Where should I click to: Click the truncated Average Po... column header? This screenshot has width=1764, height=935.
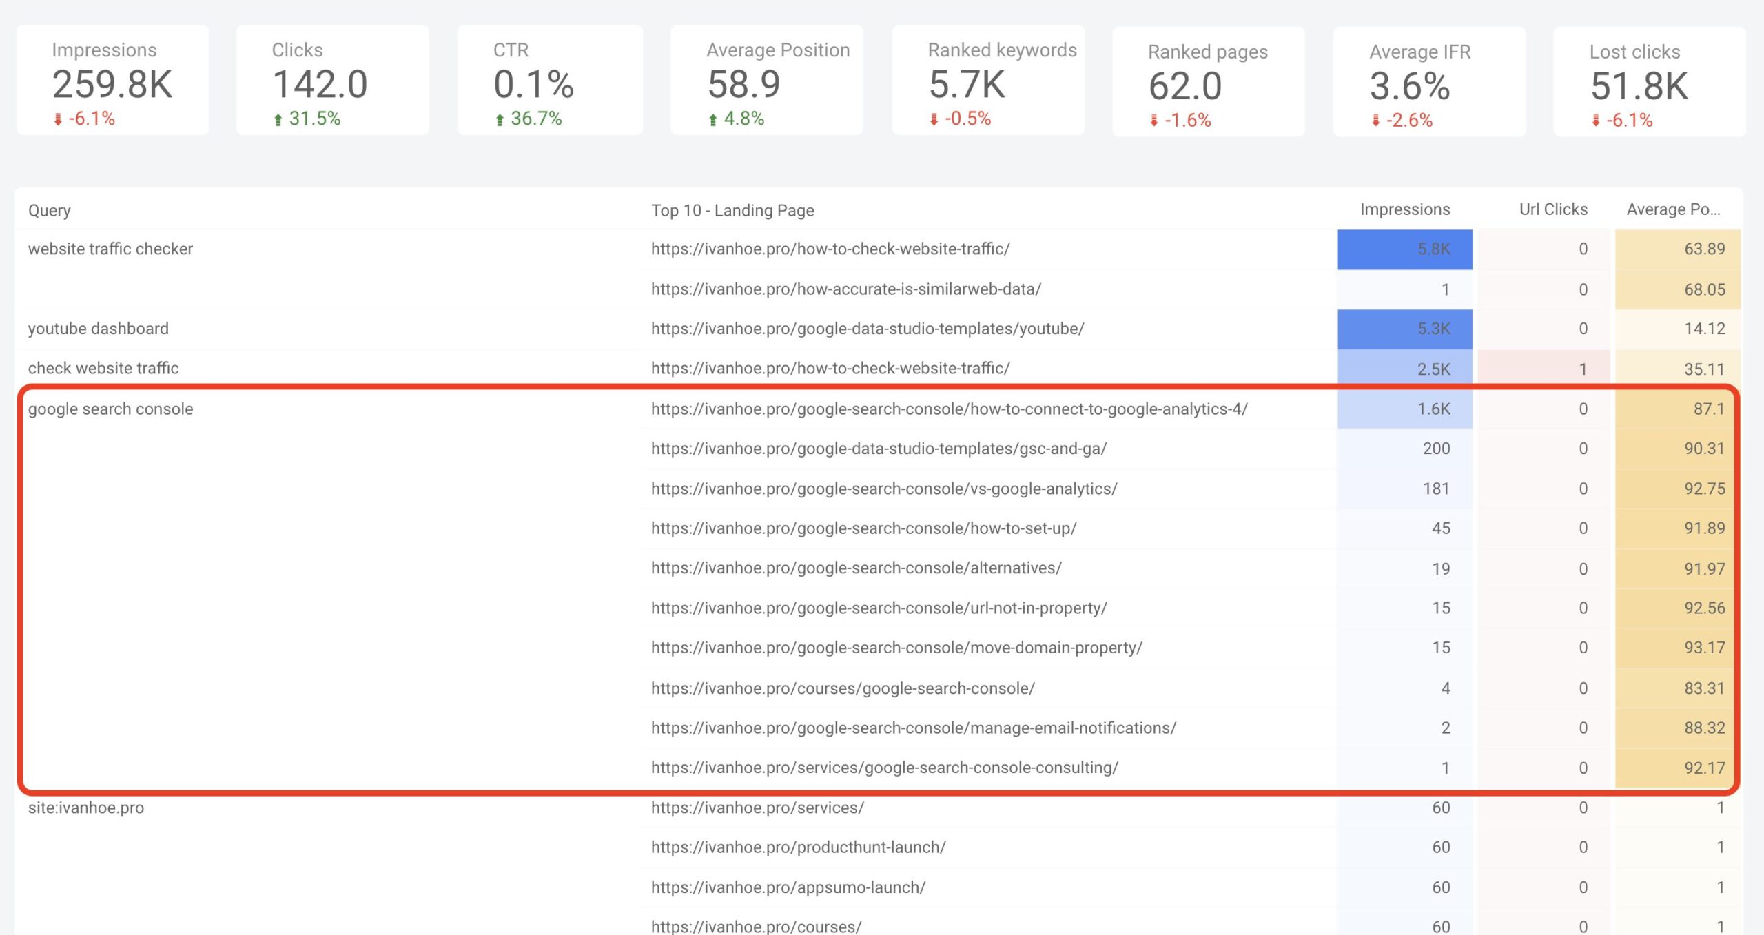(x=1672, y=209)
